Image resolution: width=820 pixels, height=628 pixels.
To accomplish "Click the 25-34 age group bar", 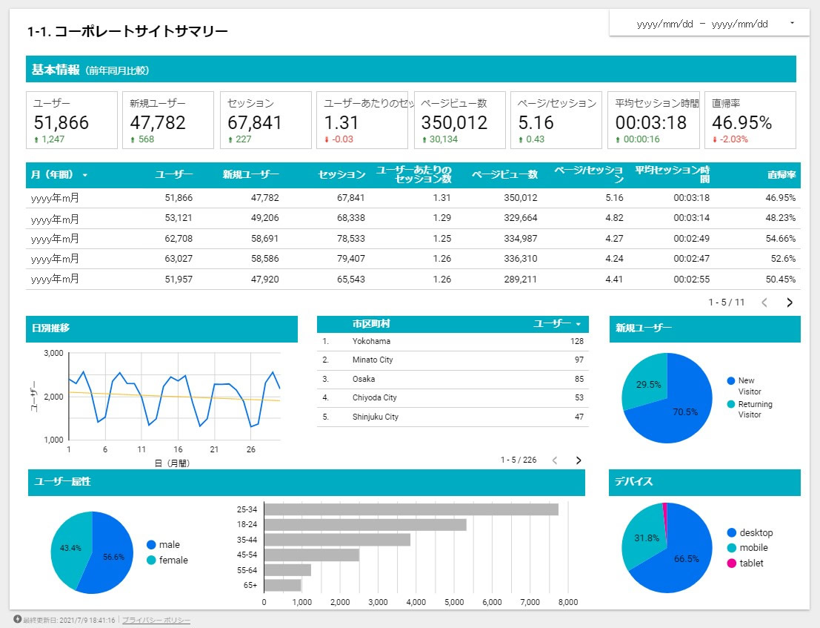I will point(411,509).
